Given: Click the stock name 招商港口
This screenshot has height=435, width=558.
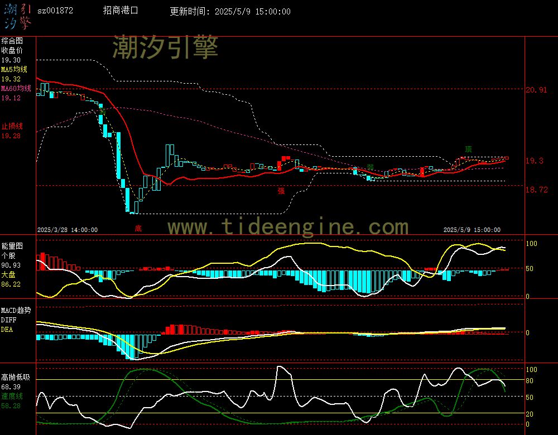Looking at the screenshot, I should click(121, 10).
